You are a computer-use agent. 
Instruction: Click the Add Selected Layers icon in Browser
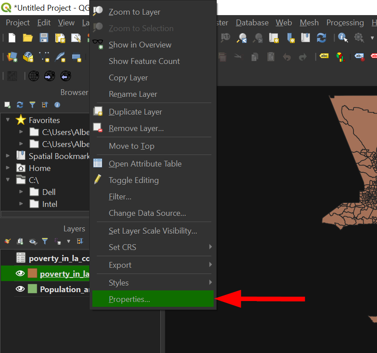tap(8, 105)
